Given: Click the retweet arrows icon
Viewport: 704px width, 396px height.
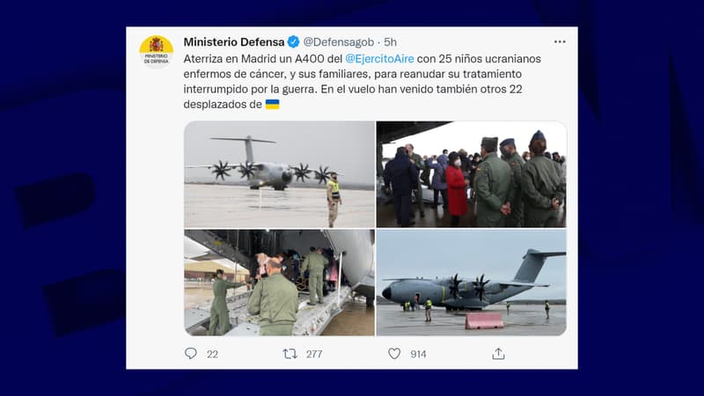Looking at the screenshot, I should tap(290, 354).
